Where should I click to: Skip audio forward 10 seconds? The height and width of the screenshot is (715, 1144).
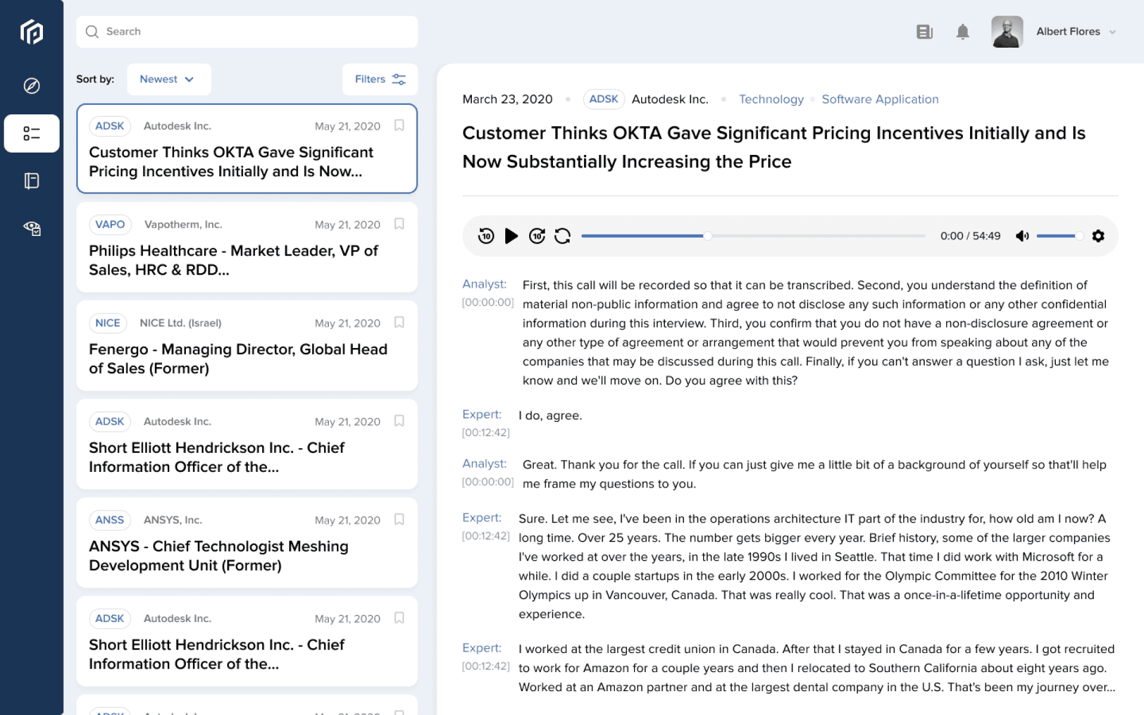click(537, 236)
